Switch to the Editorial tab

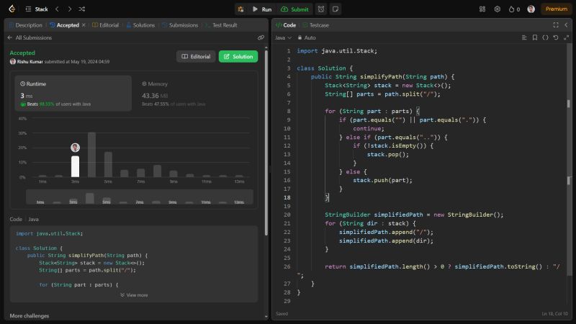click(x=105, y=25)
